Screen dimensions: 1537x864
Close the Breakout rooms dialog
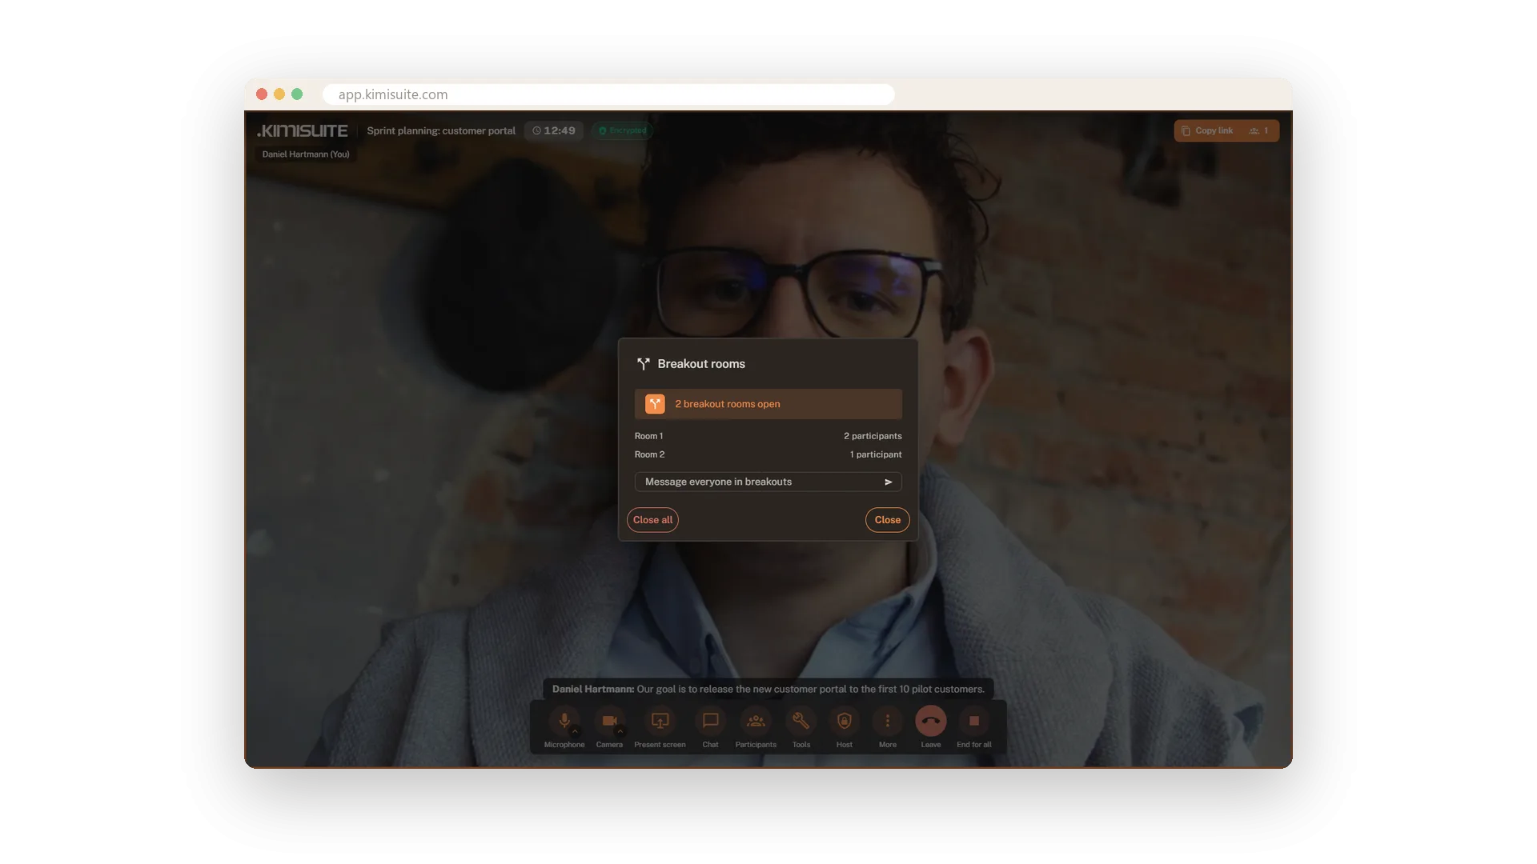click(887, 520)
